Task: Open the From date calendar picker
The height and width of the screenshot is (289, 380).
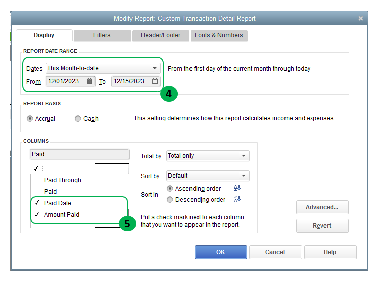Action: [89, 81]
